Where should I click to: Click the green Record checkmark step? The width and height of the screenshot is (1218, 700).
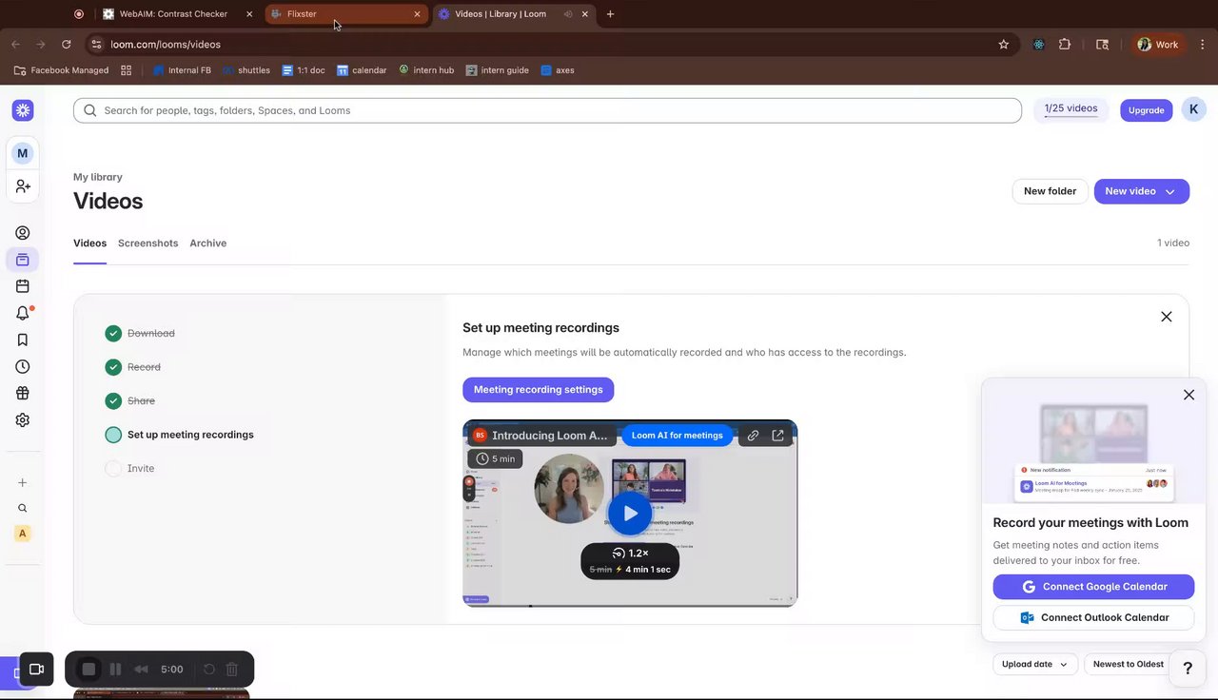click(113, 367)
